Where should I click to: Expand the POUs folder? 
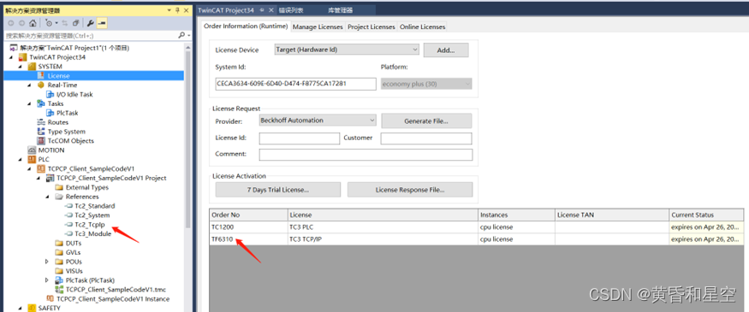[47, 262]
